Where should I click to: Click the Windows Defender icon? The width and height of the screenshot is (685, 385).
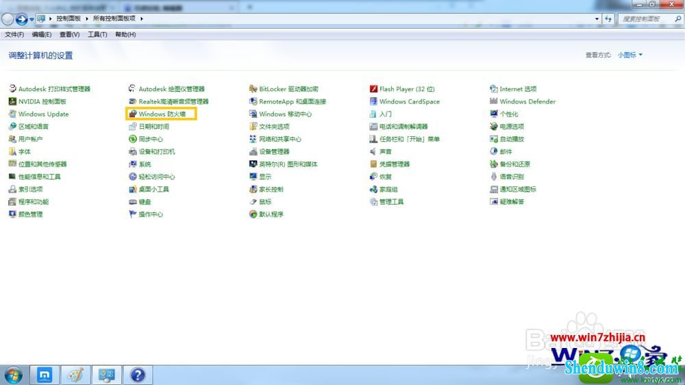[494, 101]
